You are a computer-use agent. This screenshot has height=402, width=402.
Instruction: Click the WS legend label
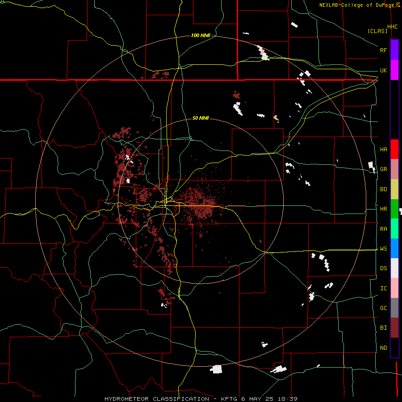tap(383, 249)
